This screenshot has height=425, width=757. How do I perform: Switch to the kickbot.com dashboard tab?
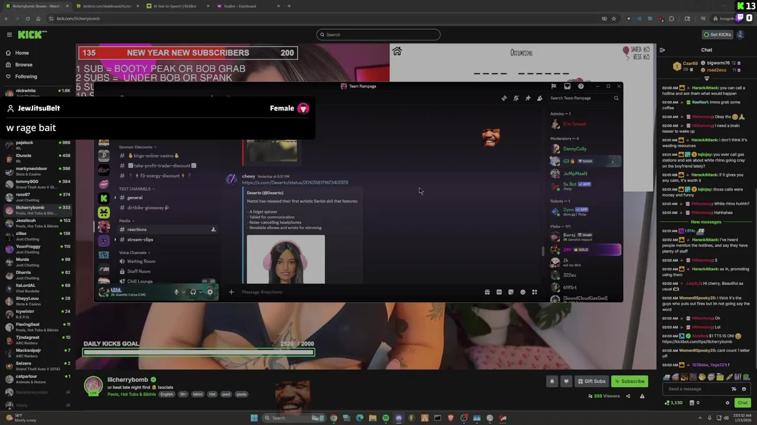point(106,6)
